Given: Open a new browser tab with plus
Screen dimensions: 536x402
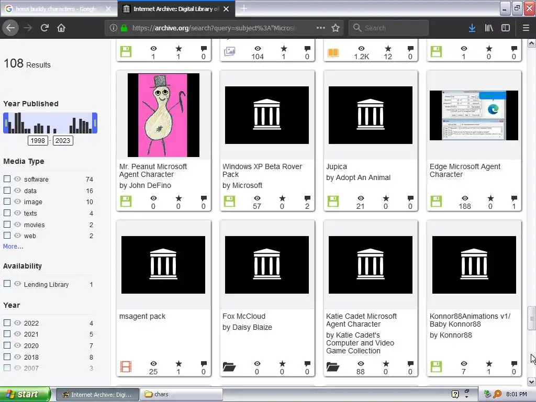Looking at the screenshot, I should coord(244,8).
